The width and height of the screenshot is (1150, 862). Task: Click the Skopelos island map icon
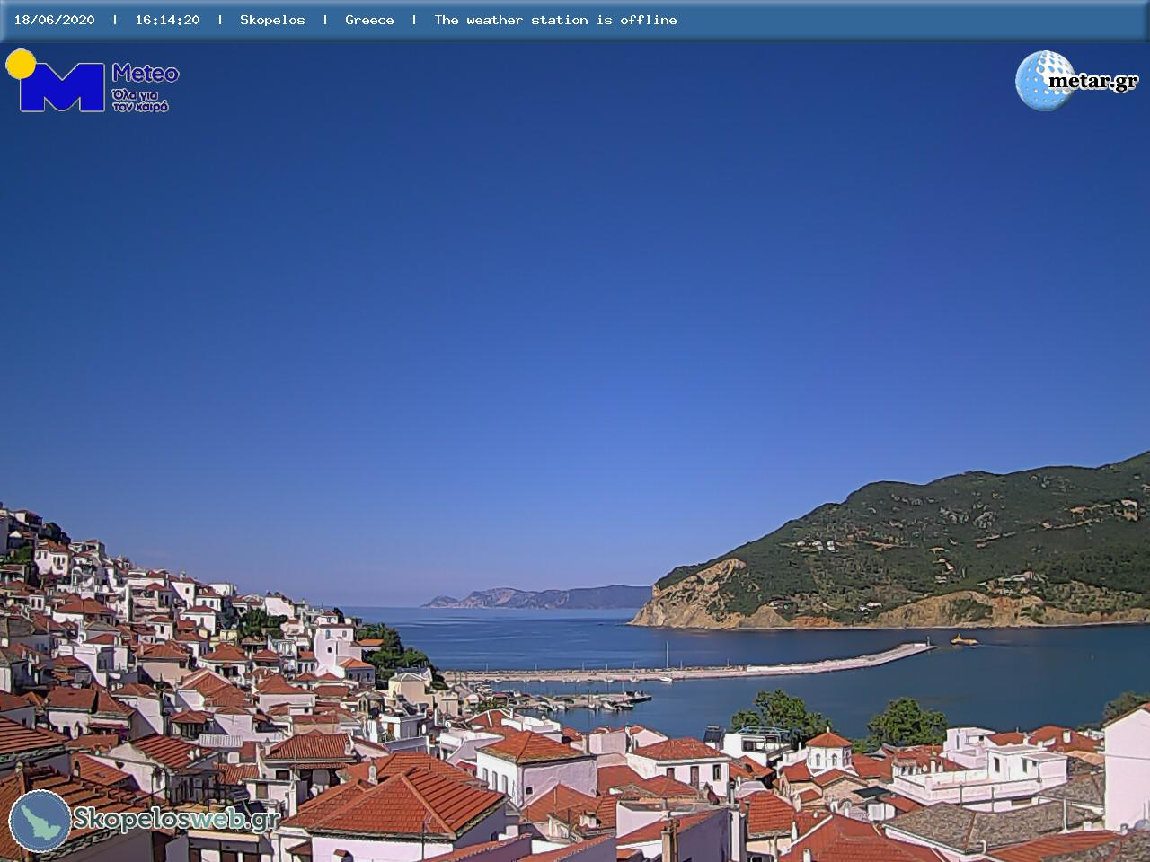pyautogui.click(x=40, y=821)
